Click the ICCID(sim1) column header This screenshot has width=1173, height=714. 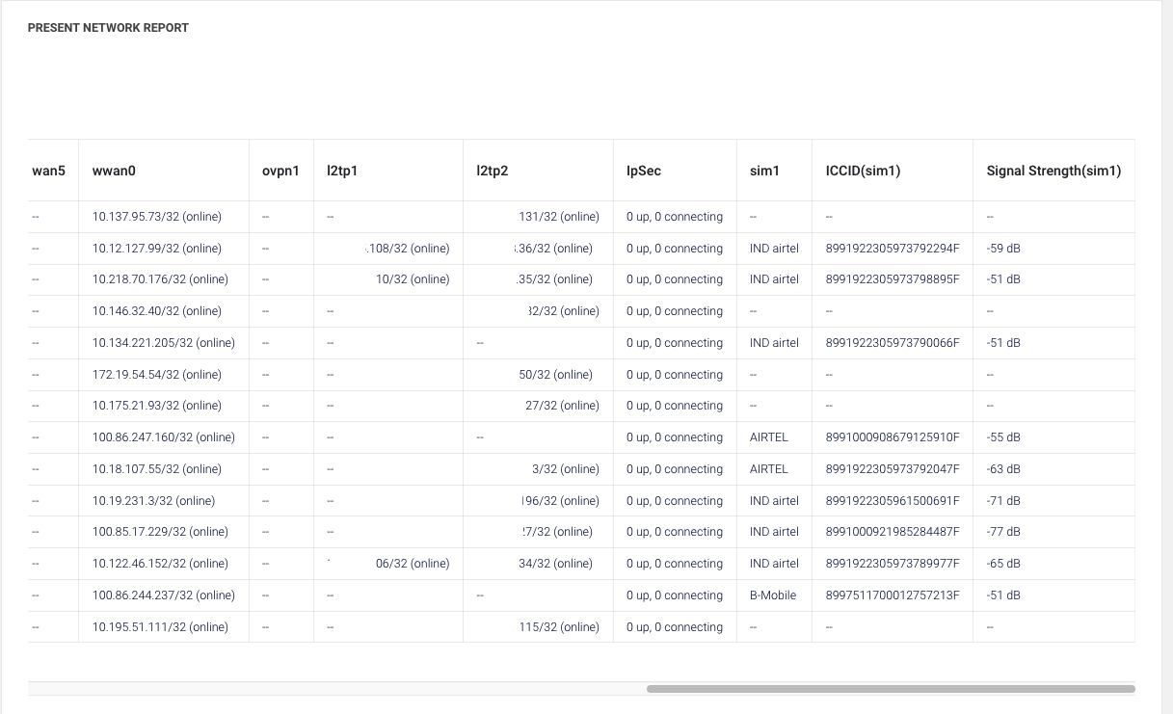863,171
